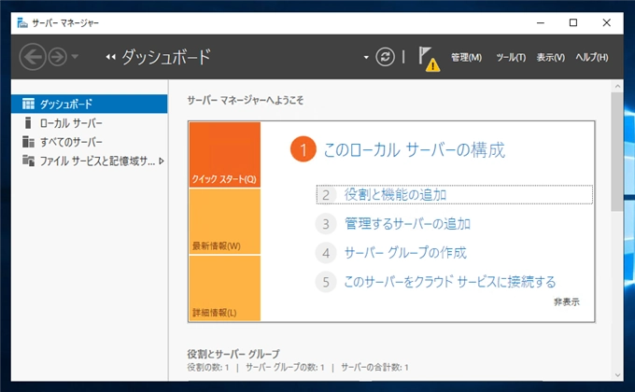Open notifications flag with warning
The height and width of the screenshot is (392, 635).
(x=429, y=59)
